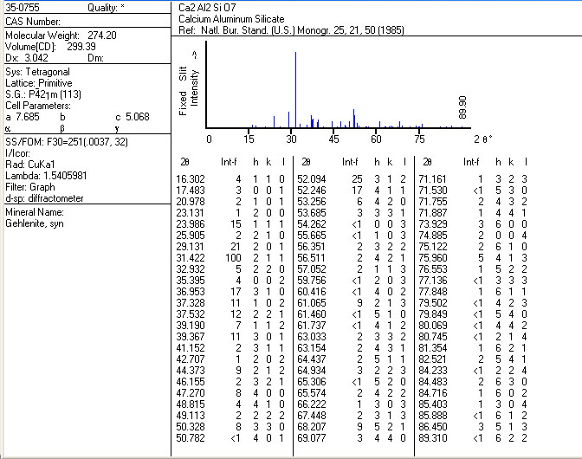This screenshot has width=582, height=459.
Task: Select the card number 35-0755
Action: (x=23, y=8)
